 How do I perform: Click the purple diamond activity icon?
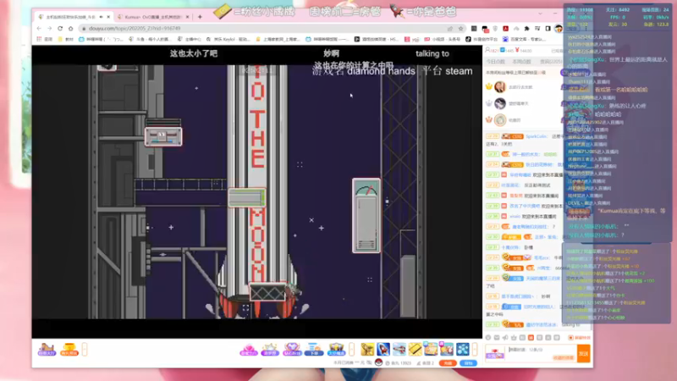click(x=292, y=349)
